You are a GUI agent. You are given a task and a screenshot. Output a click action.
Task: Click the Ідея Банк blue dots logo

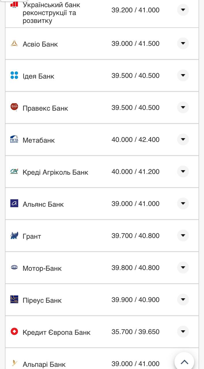point(14,76)
